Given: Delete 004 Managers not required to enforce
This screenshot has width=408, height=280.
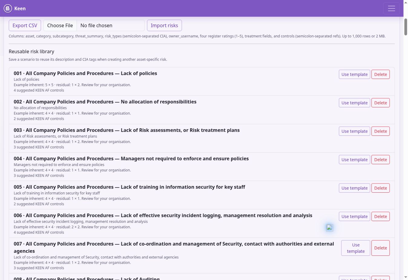Looking at the screenshot, I should click(380, 160).
